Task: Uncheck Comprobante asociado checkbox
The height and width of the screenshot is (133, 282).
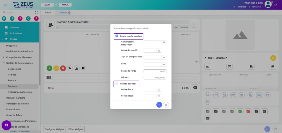Action: (117, 36)
